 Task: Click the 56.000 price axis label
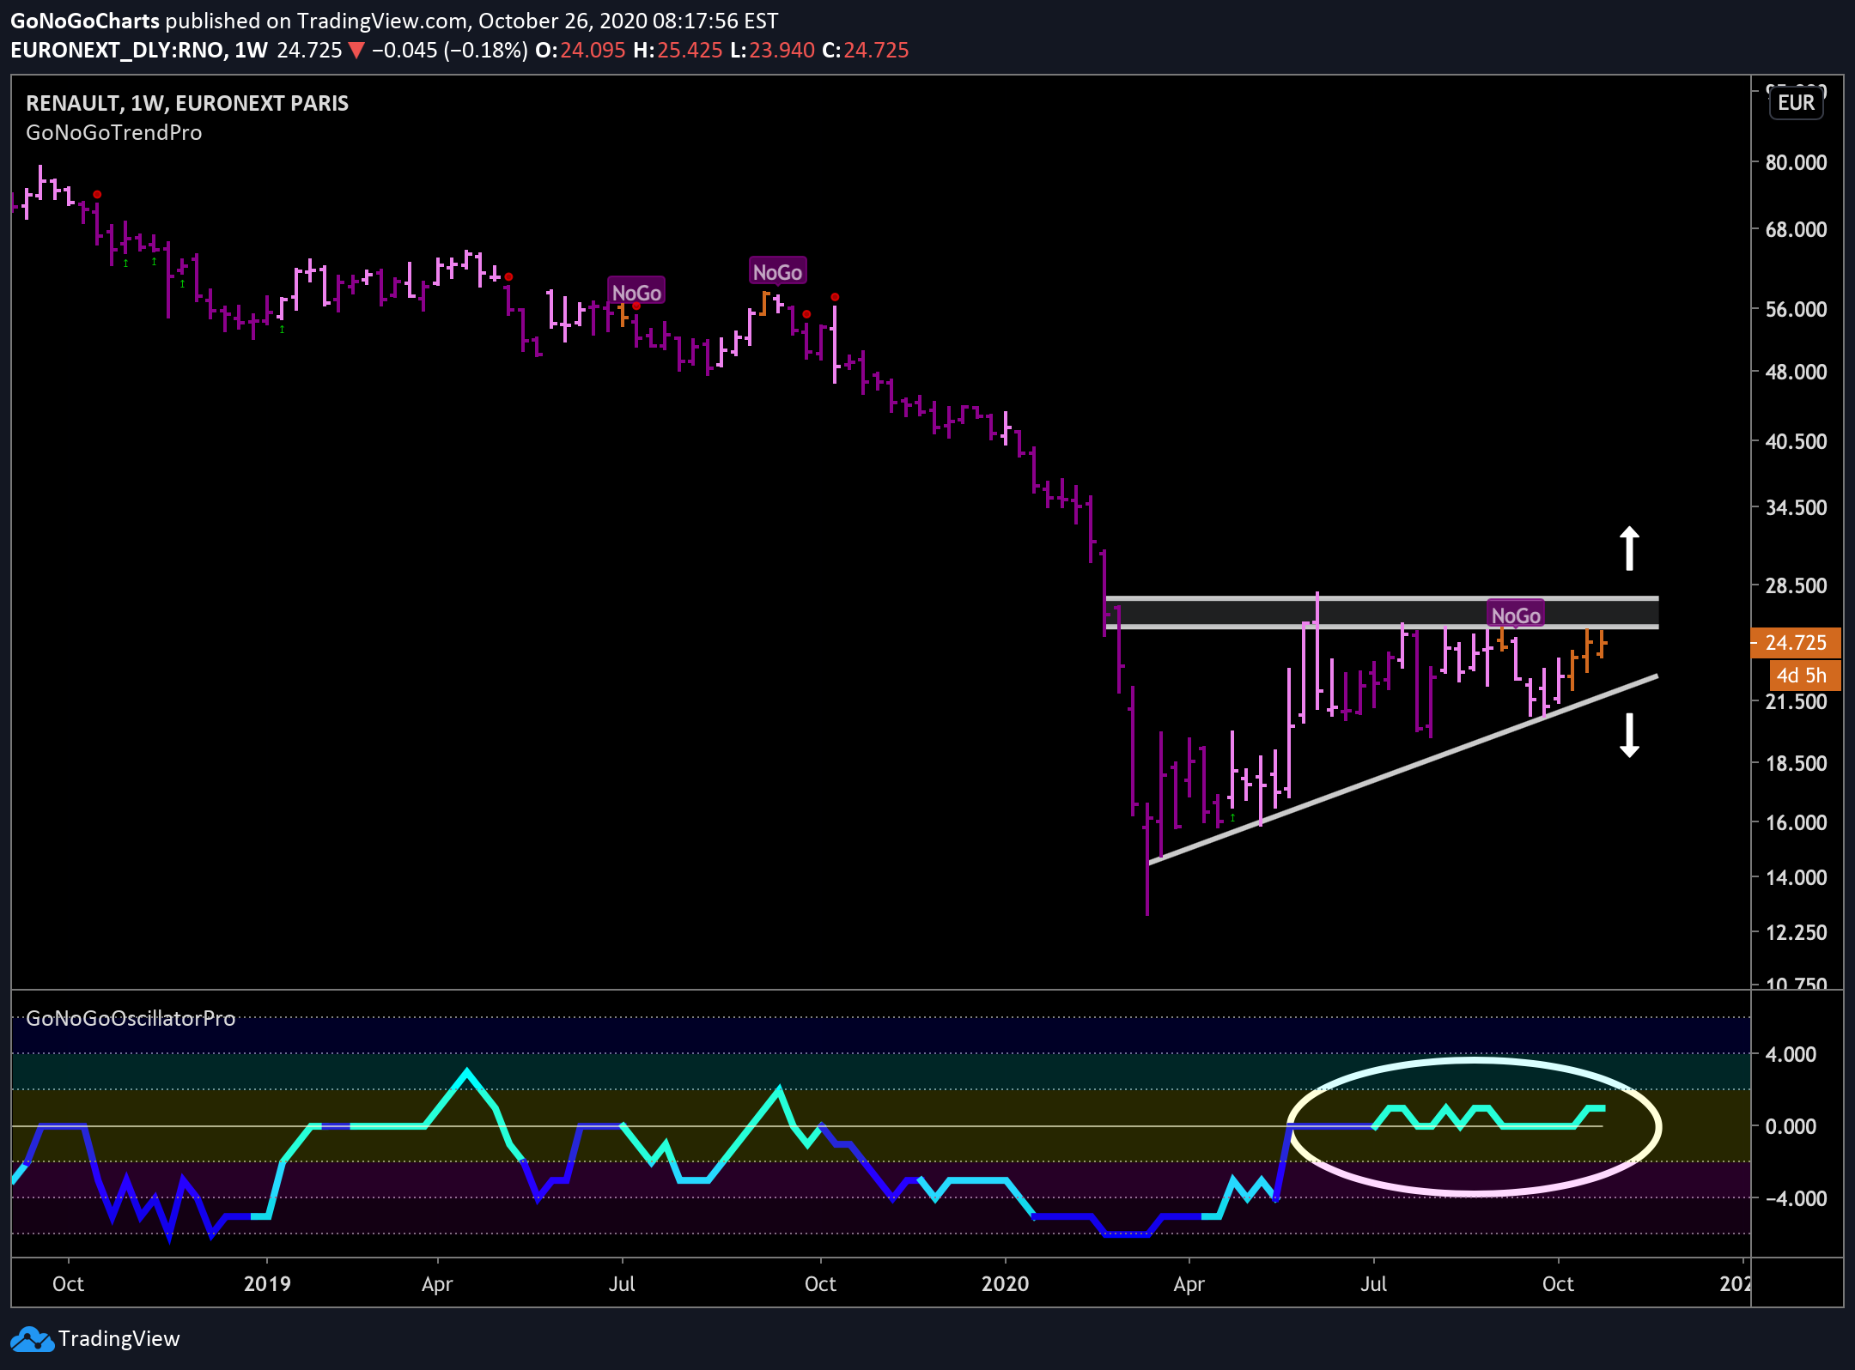pyautogui.click(x=1797, y=309)
